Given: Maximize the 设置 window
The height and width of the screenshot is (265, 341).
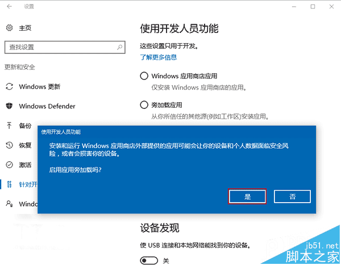Looking at the screenshot, I should click(313, 7).
